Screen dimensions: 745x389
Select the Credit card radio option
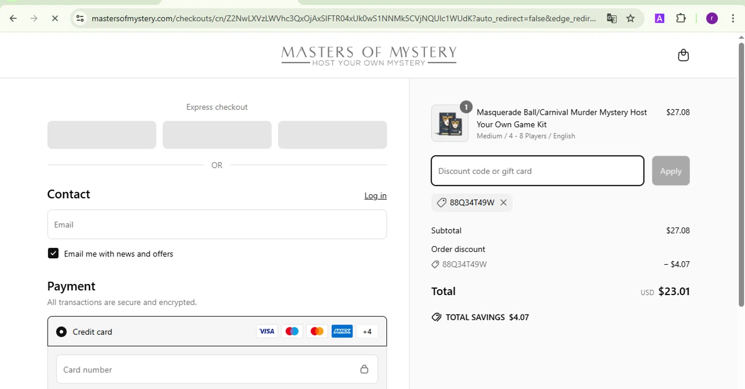pyautogui.click(x=61, y=331)
